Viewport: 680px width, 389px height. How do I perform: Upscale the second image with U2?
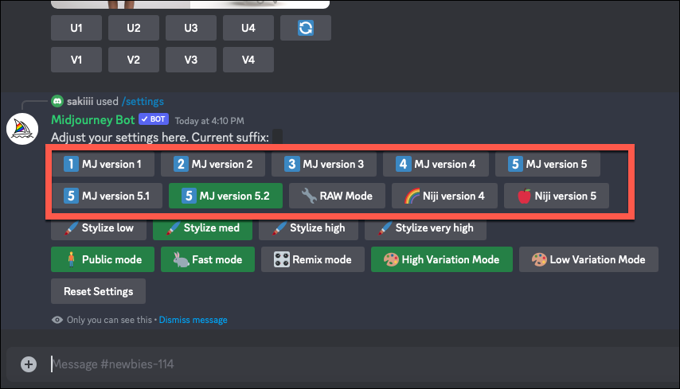point(134,28)
